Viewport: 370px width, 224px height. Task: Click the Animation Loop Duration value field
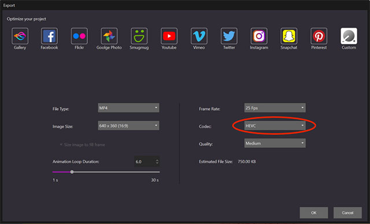145,162
